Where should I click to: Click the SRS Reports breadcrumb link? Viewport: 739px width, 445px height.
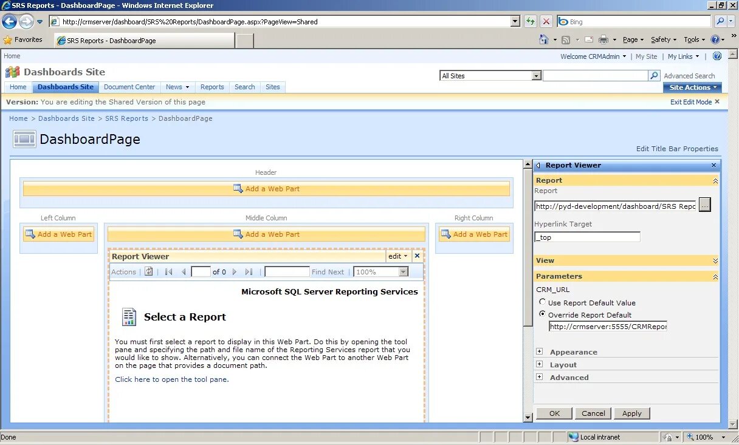(x=126, y=118)
